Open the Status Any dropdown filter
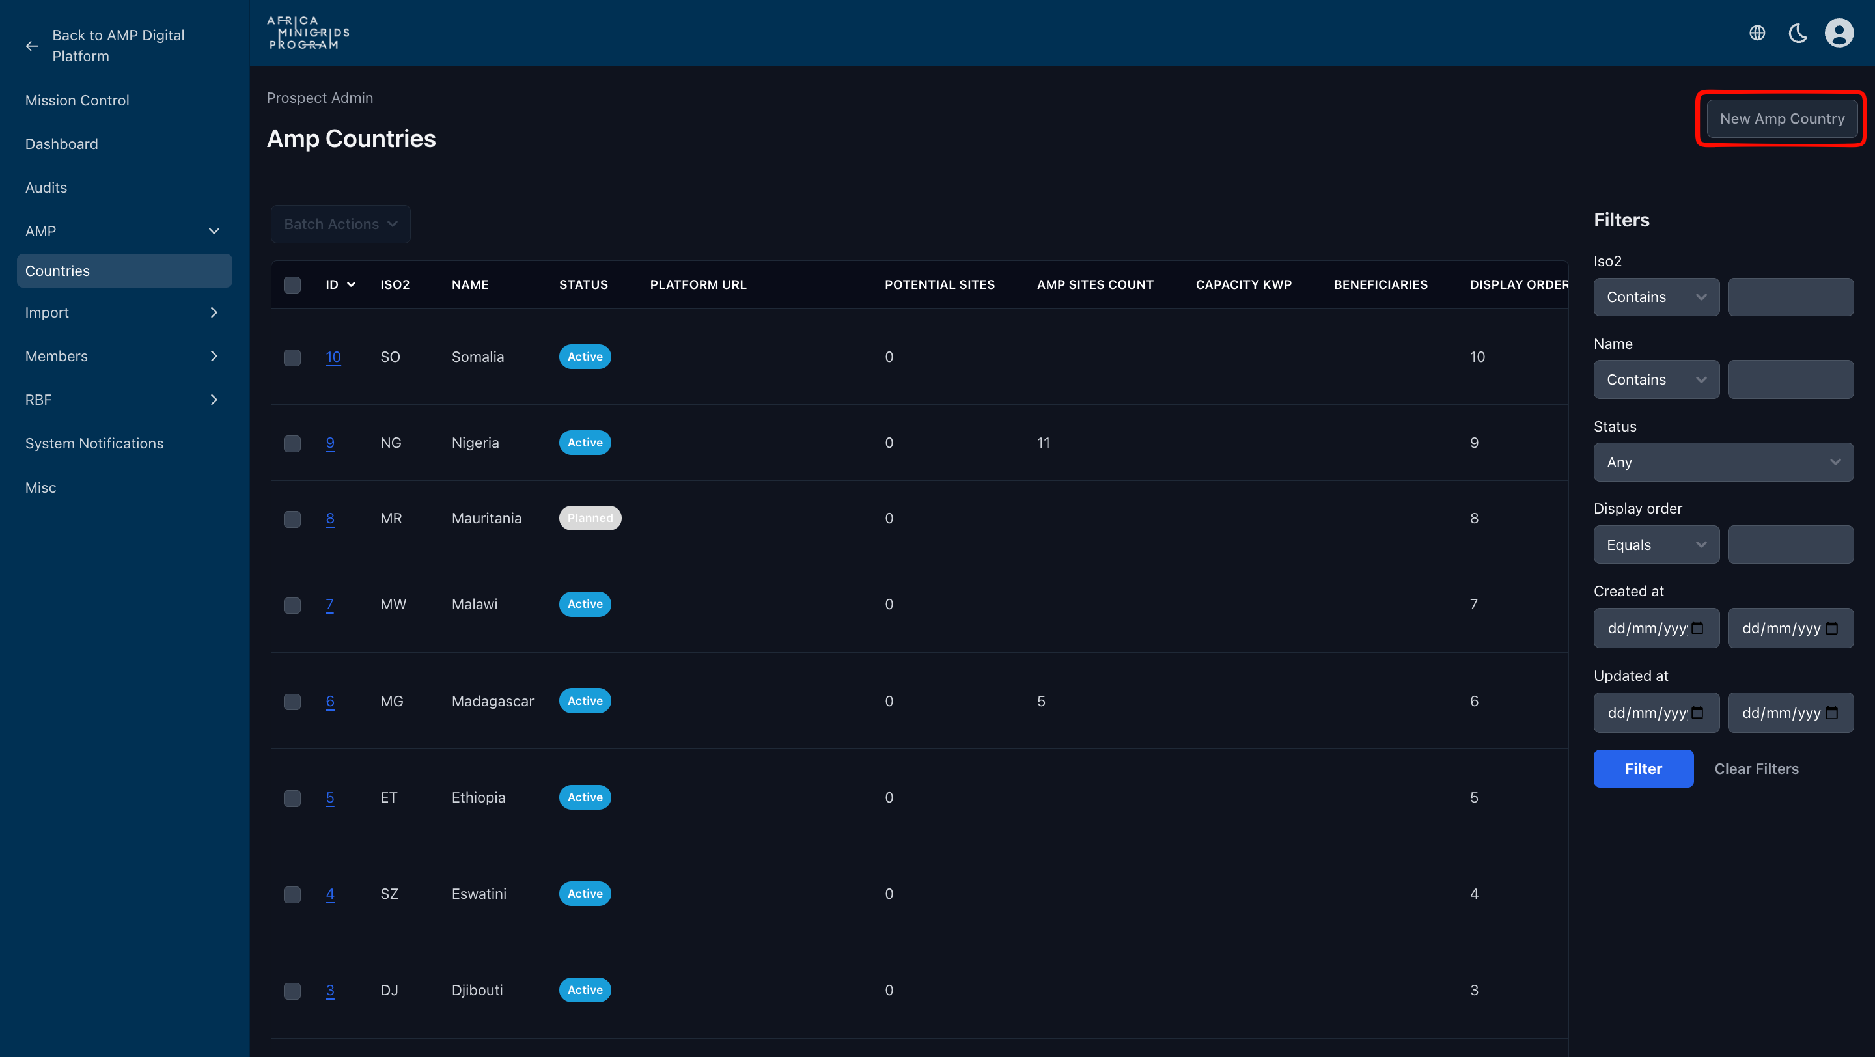Viewport: 1875px width, 1057px height. pos(1723,462)
